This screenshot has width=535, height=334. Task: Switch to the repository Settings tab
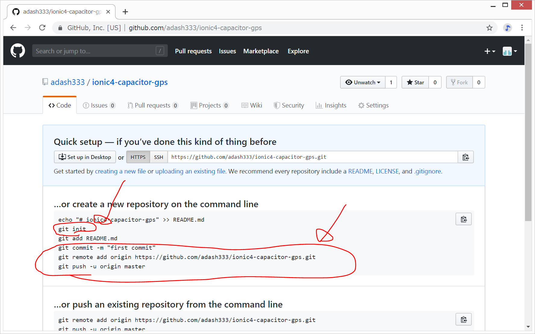373,105
